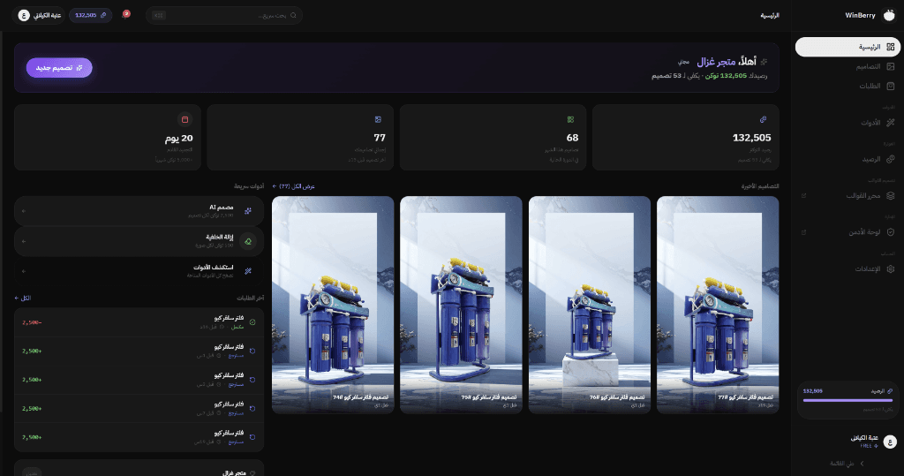Open عتبة الكيلاني profile menu in top bar
904x476 pixels.
click(39, 16)
